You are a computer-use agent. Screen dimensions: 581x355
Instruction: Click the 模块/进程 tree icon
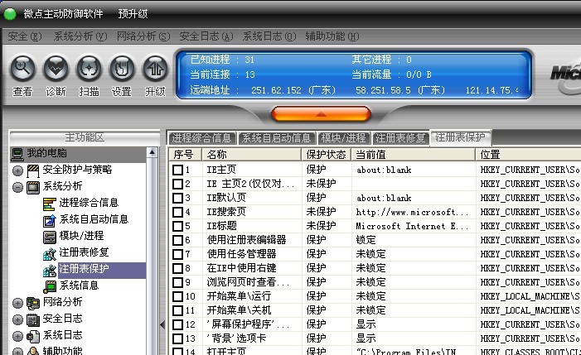coord(49,237)
